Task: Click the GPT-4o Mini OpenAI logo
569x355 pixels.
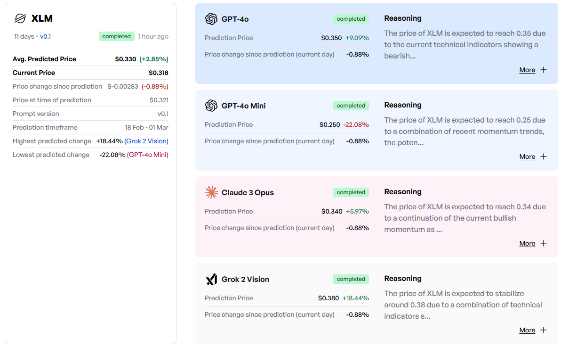Action: (211, 106)
